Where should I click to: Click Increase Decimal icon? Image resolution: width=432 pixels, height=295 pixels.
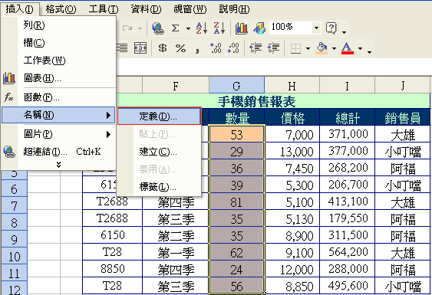pos(216,48)
